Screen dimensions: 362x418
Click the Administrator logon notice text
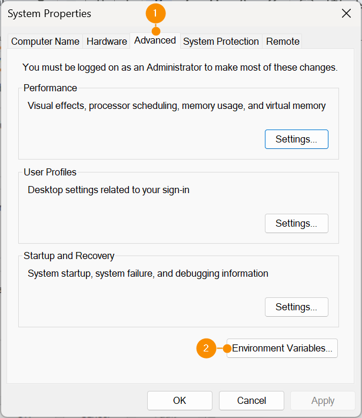click(180, 67)
